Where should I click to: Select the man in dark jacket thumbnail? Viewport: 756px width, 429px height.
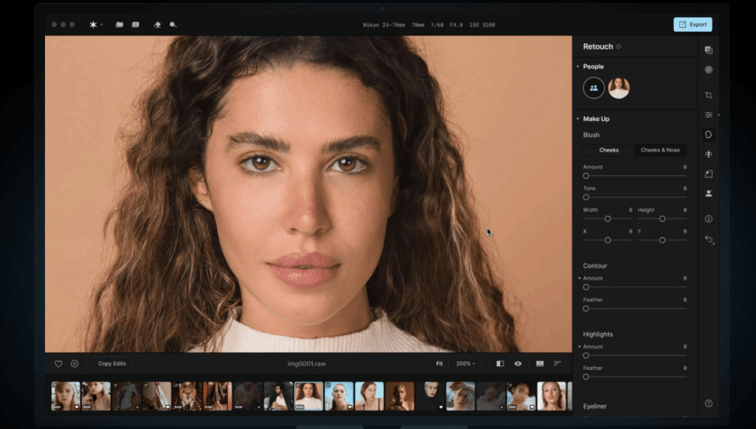pos(278,397)
